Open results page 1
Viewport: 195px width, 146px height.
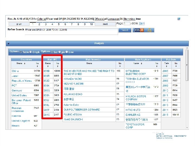point(33,24)
